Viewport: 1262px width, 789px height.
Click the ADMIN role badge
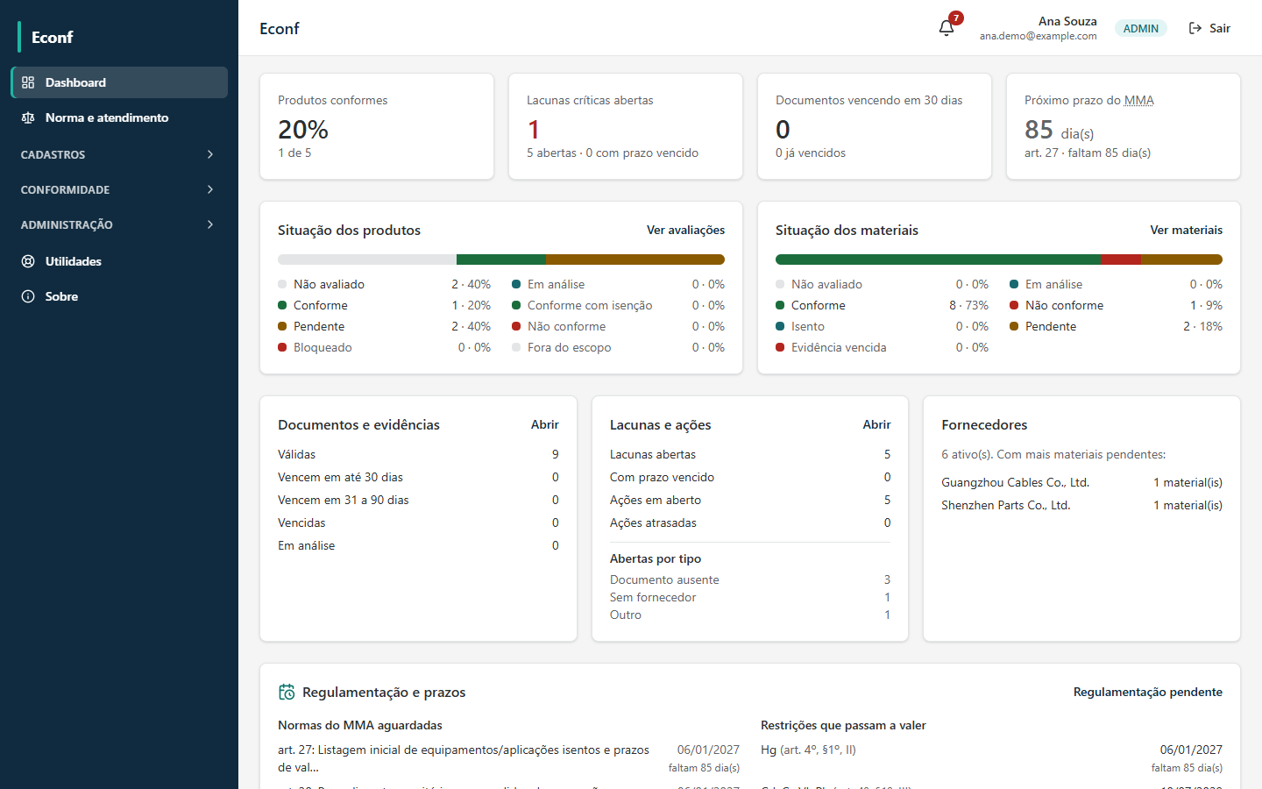pos(1141,28)
